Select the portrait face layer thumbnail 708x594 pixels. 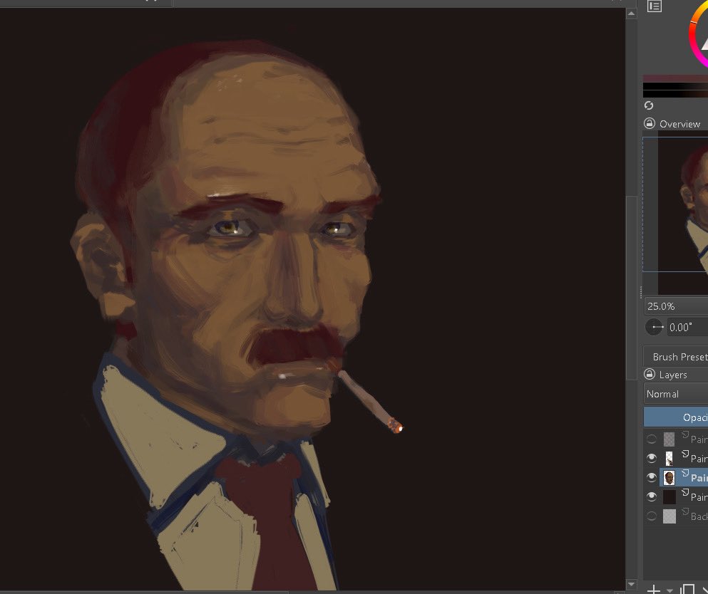click(669, 478)
